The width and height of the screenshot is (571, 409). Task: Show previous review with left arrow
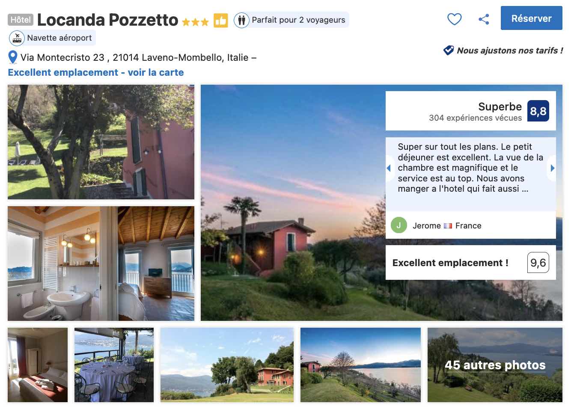coord(389,168)
